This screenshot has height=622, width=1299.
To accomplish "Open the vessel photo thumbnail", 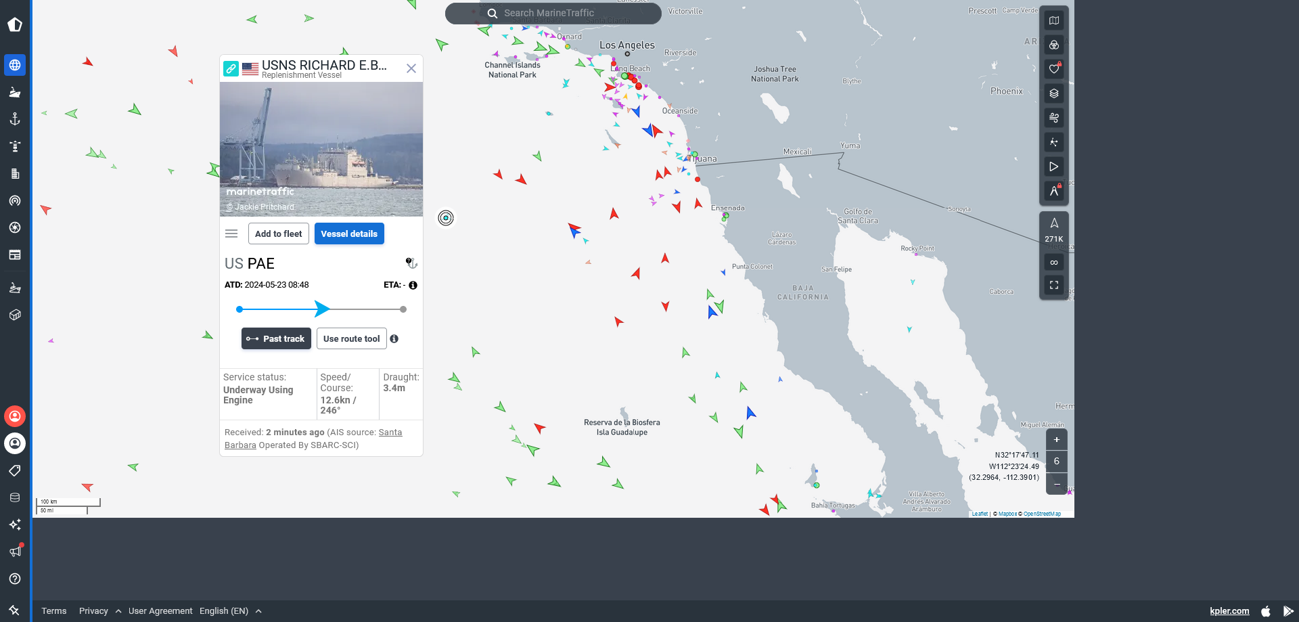I will [321, 149].
